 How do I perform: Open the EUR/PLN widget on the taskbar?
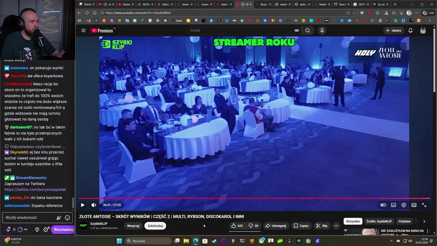[x=13, y=241]
